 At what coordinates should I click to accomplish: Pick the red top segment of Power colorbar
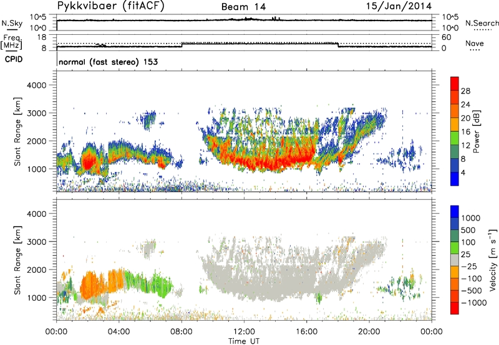(x=455, y=84)
